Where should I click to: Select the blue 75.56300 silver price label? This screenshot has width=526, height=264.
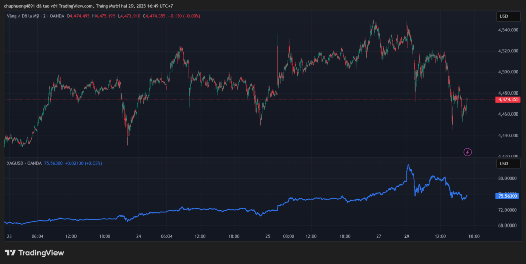click(x=508, y=196)
